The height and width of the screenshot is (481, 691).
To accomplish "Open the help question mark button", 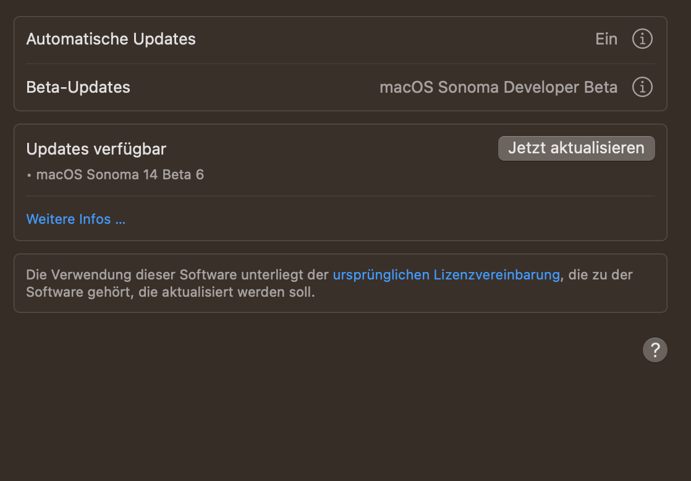I will coord(655,350).
